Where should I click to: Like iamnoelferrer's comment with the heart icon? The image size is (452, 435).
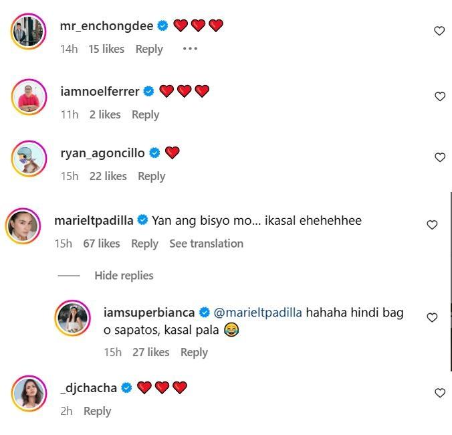click(439, 96)
